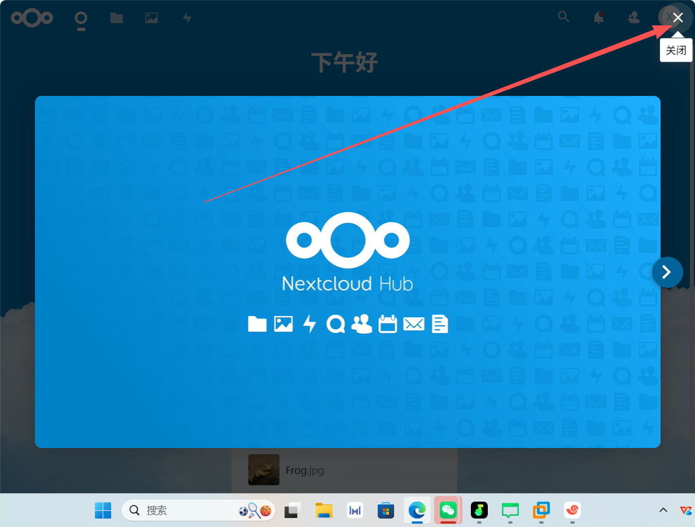Open the green chat-bubble app on taskbar
Screen dimensions: 695x527
tap(510, 510)
